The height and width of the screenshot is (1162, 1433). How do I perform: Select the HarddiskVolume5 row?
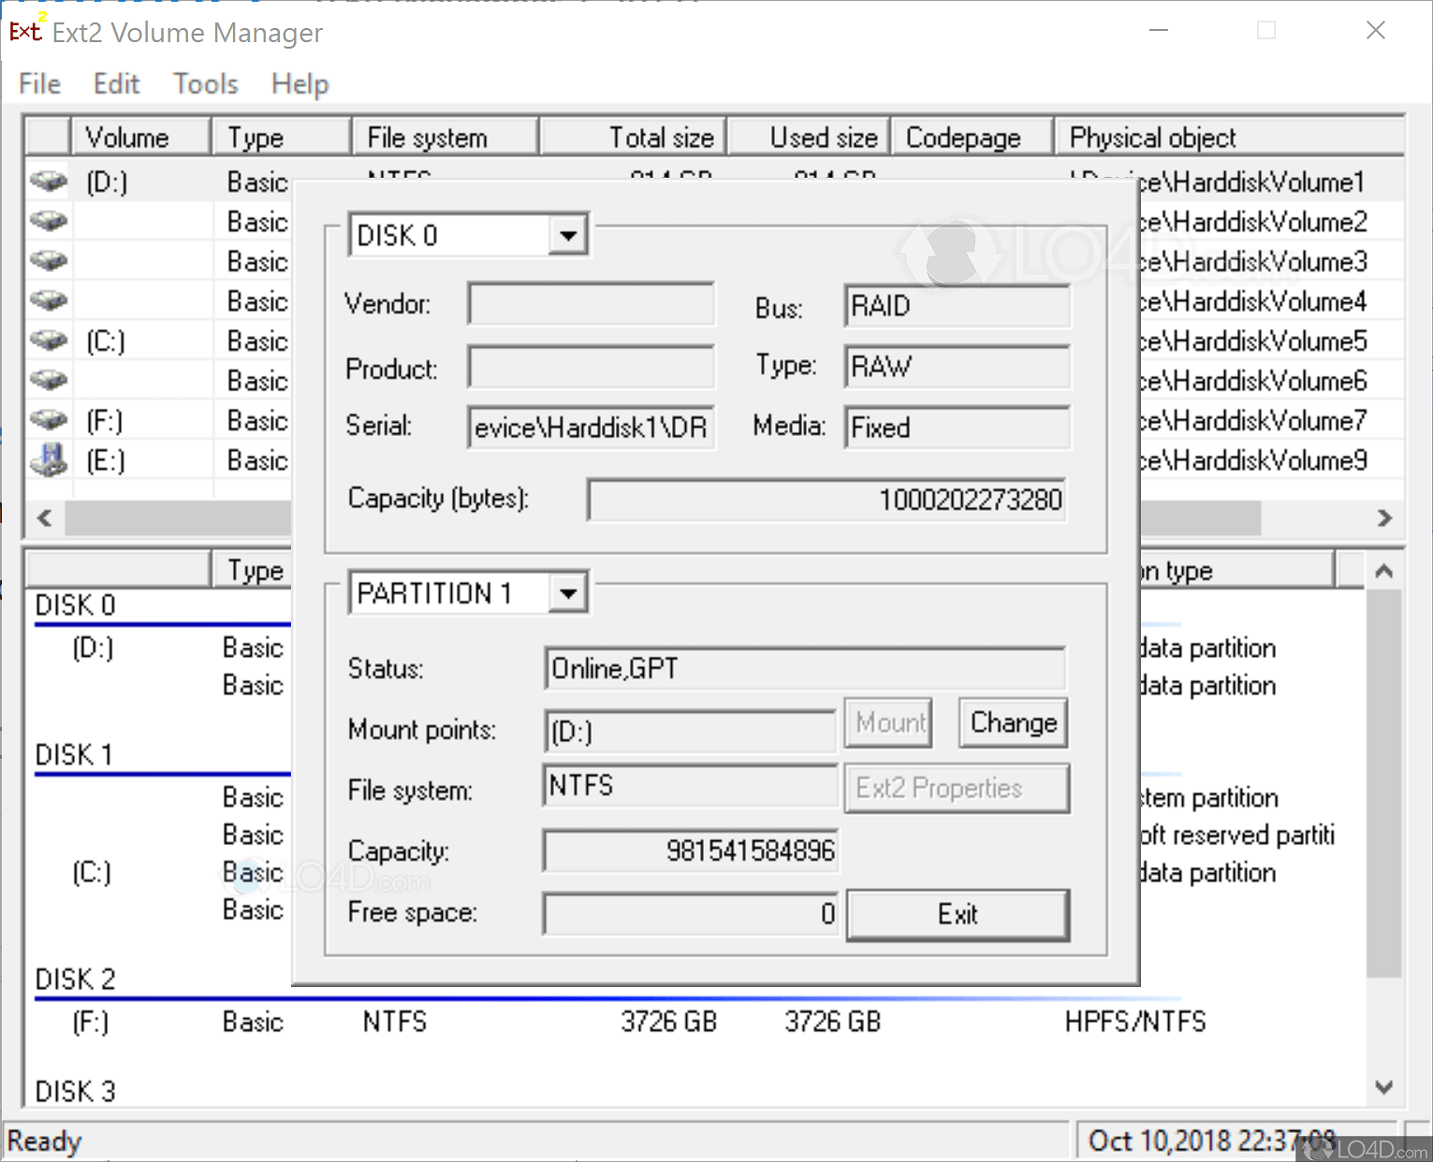(714, 341)
